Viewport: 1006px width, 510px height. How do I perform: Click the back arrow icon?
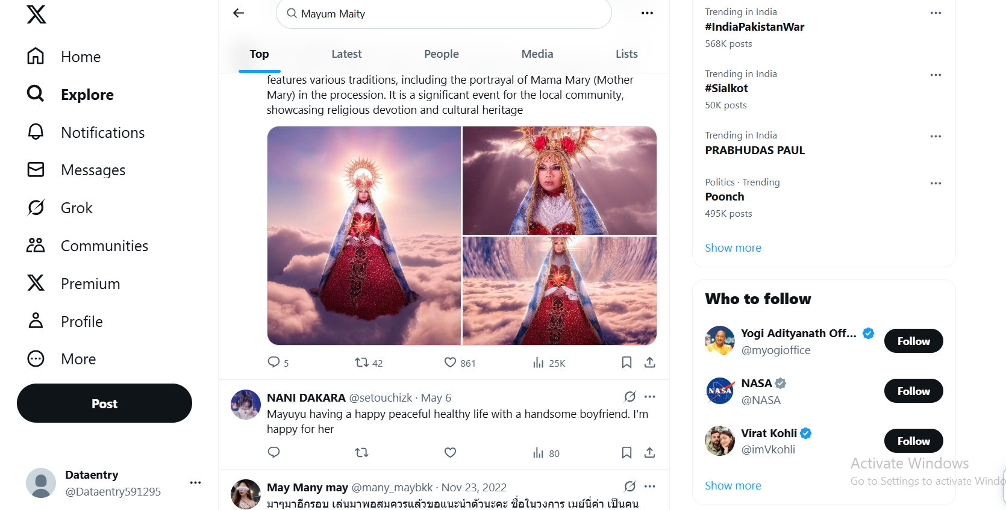[239, 13]
